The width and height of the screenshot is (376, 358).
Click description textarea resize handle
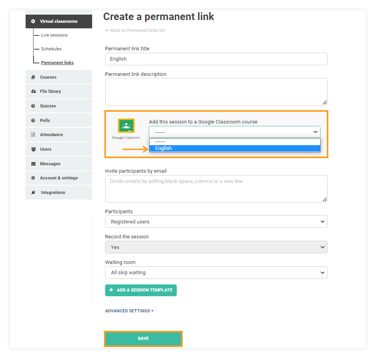coord(325,103)
